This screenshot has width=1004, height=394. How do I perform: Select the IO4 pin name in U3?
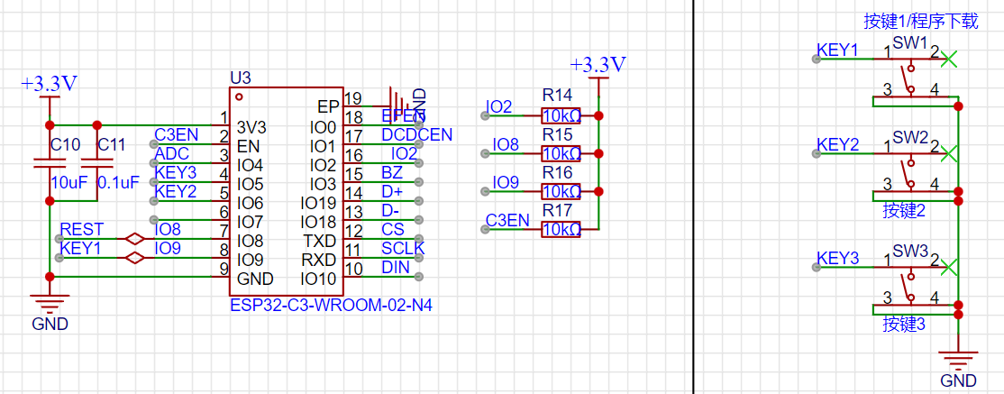250,165
